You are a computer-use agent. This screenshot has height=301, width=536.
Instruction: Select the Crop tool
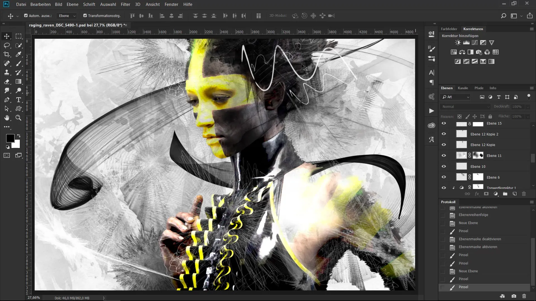click(x=7, y=54)
